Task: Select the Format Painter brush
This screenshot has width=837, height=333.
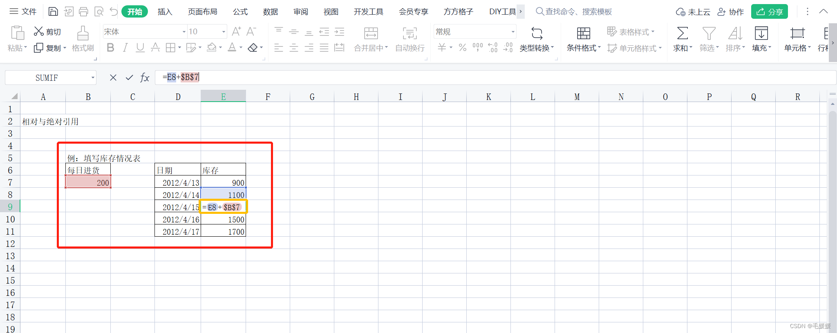Action: point(83,39)
